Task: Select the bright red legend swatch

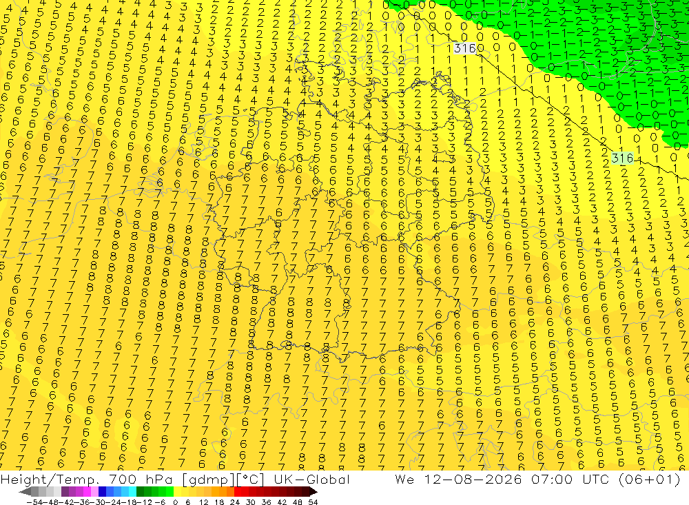Action: point(238,492)
